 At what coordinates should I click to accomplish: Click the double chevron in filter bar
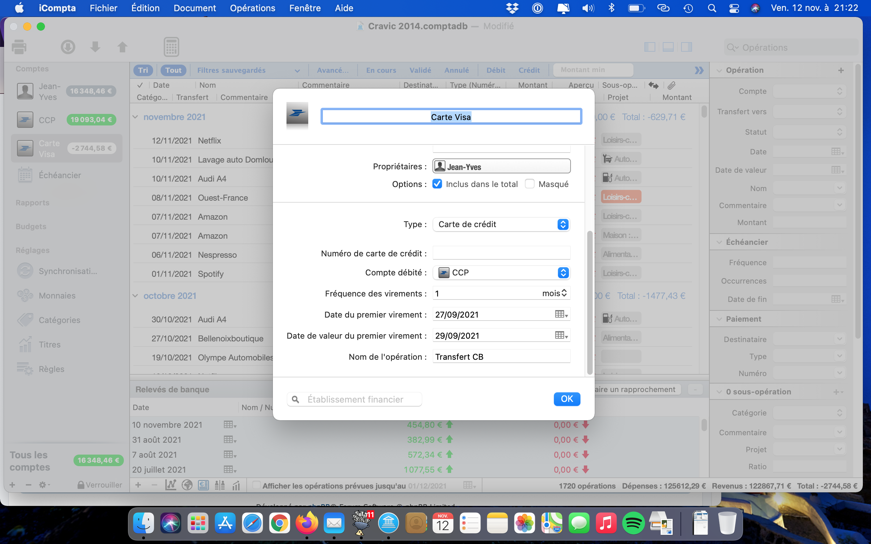point(699,70)
